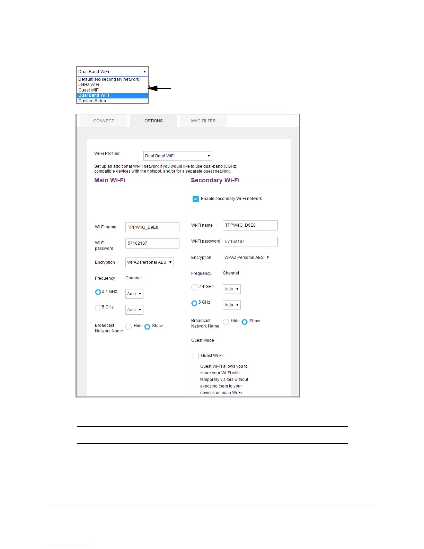Switch to the OPTIONS tab
Screen dimensions: 424x549
(153, 121)
